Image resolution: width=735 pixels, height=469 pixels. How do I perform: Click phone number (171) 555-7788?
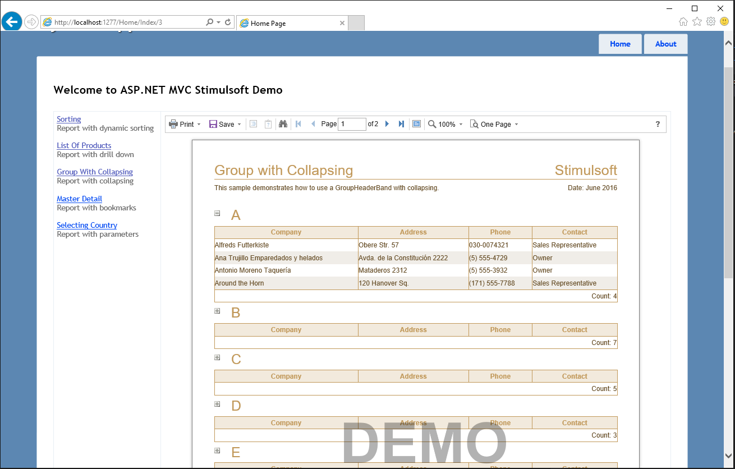tap(492, 283)
